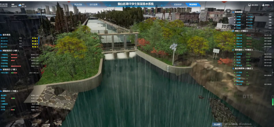This screenshot has height=127, width=274.
Task: Click the chart icon beside 管道液位 heading
Action: pos(233,50)
